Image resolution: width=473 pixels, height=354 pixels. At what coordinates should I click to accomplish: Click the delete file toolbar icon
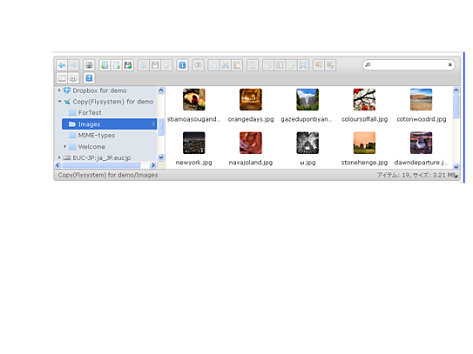pos(253,65)
